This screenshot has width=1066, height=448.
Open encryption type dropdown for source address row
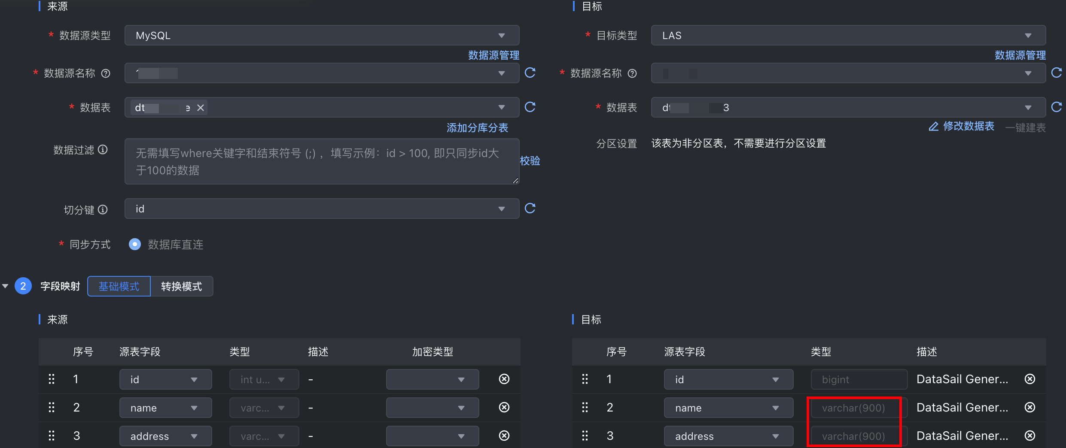[432, 436]
